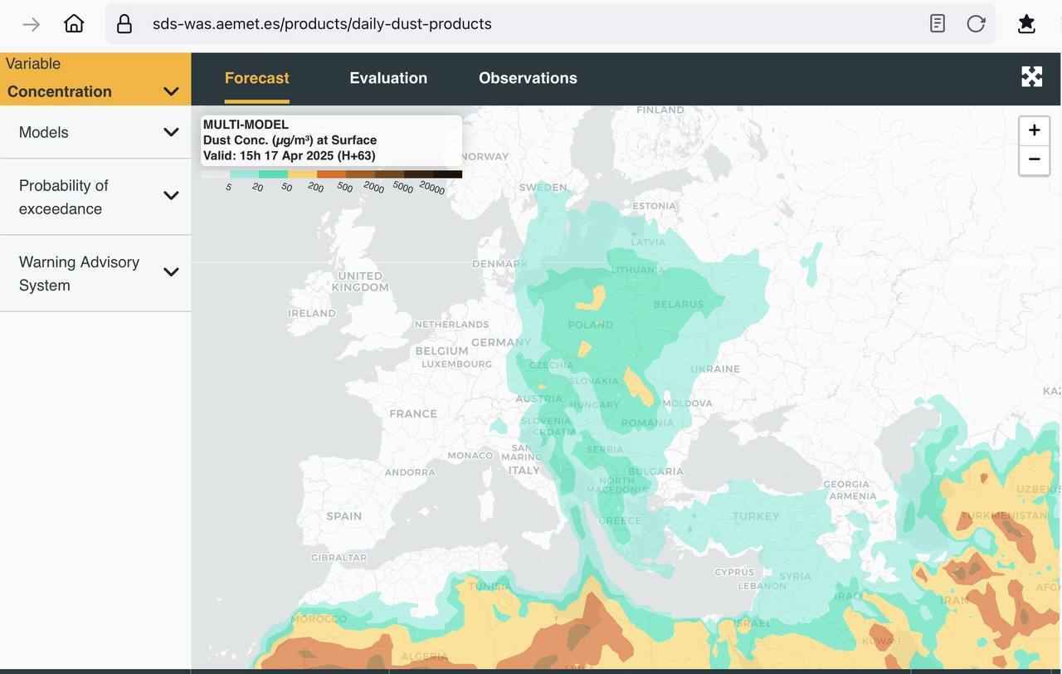Click the darkest 20000 legend color
The image size is (1062, 674).
[447, 174]
